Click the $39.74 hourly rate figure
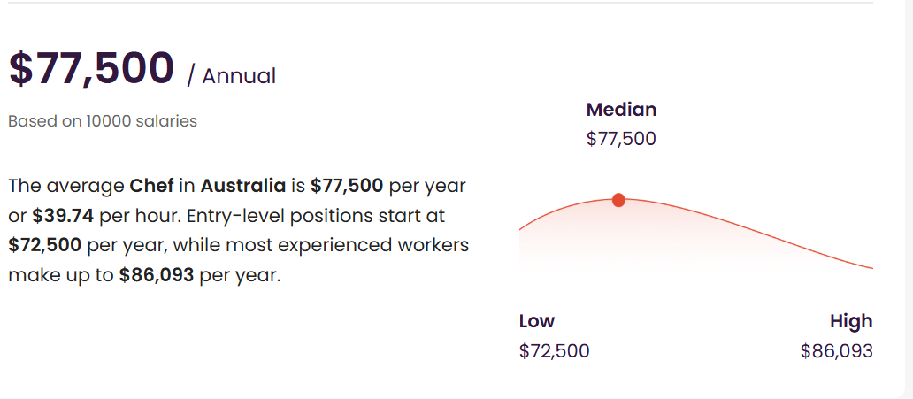 (x=63, y=216)
